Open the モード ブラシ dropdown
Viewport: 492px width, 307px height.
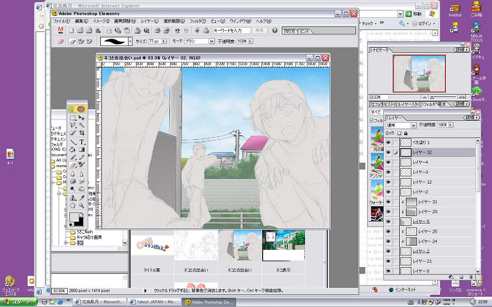[x=212, y=41]
